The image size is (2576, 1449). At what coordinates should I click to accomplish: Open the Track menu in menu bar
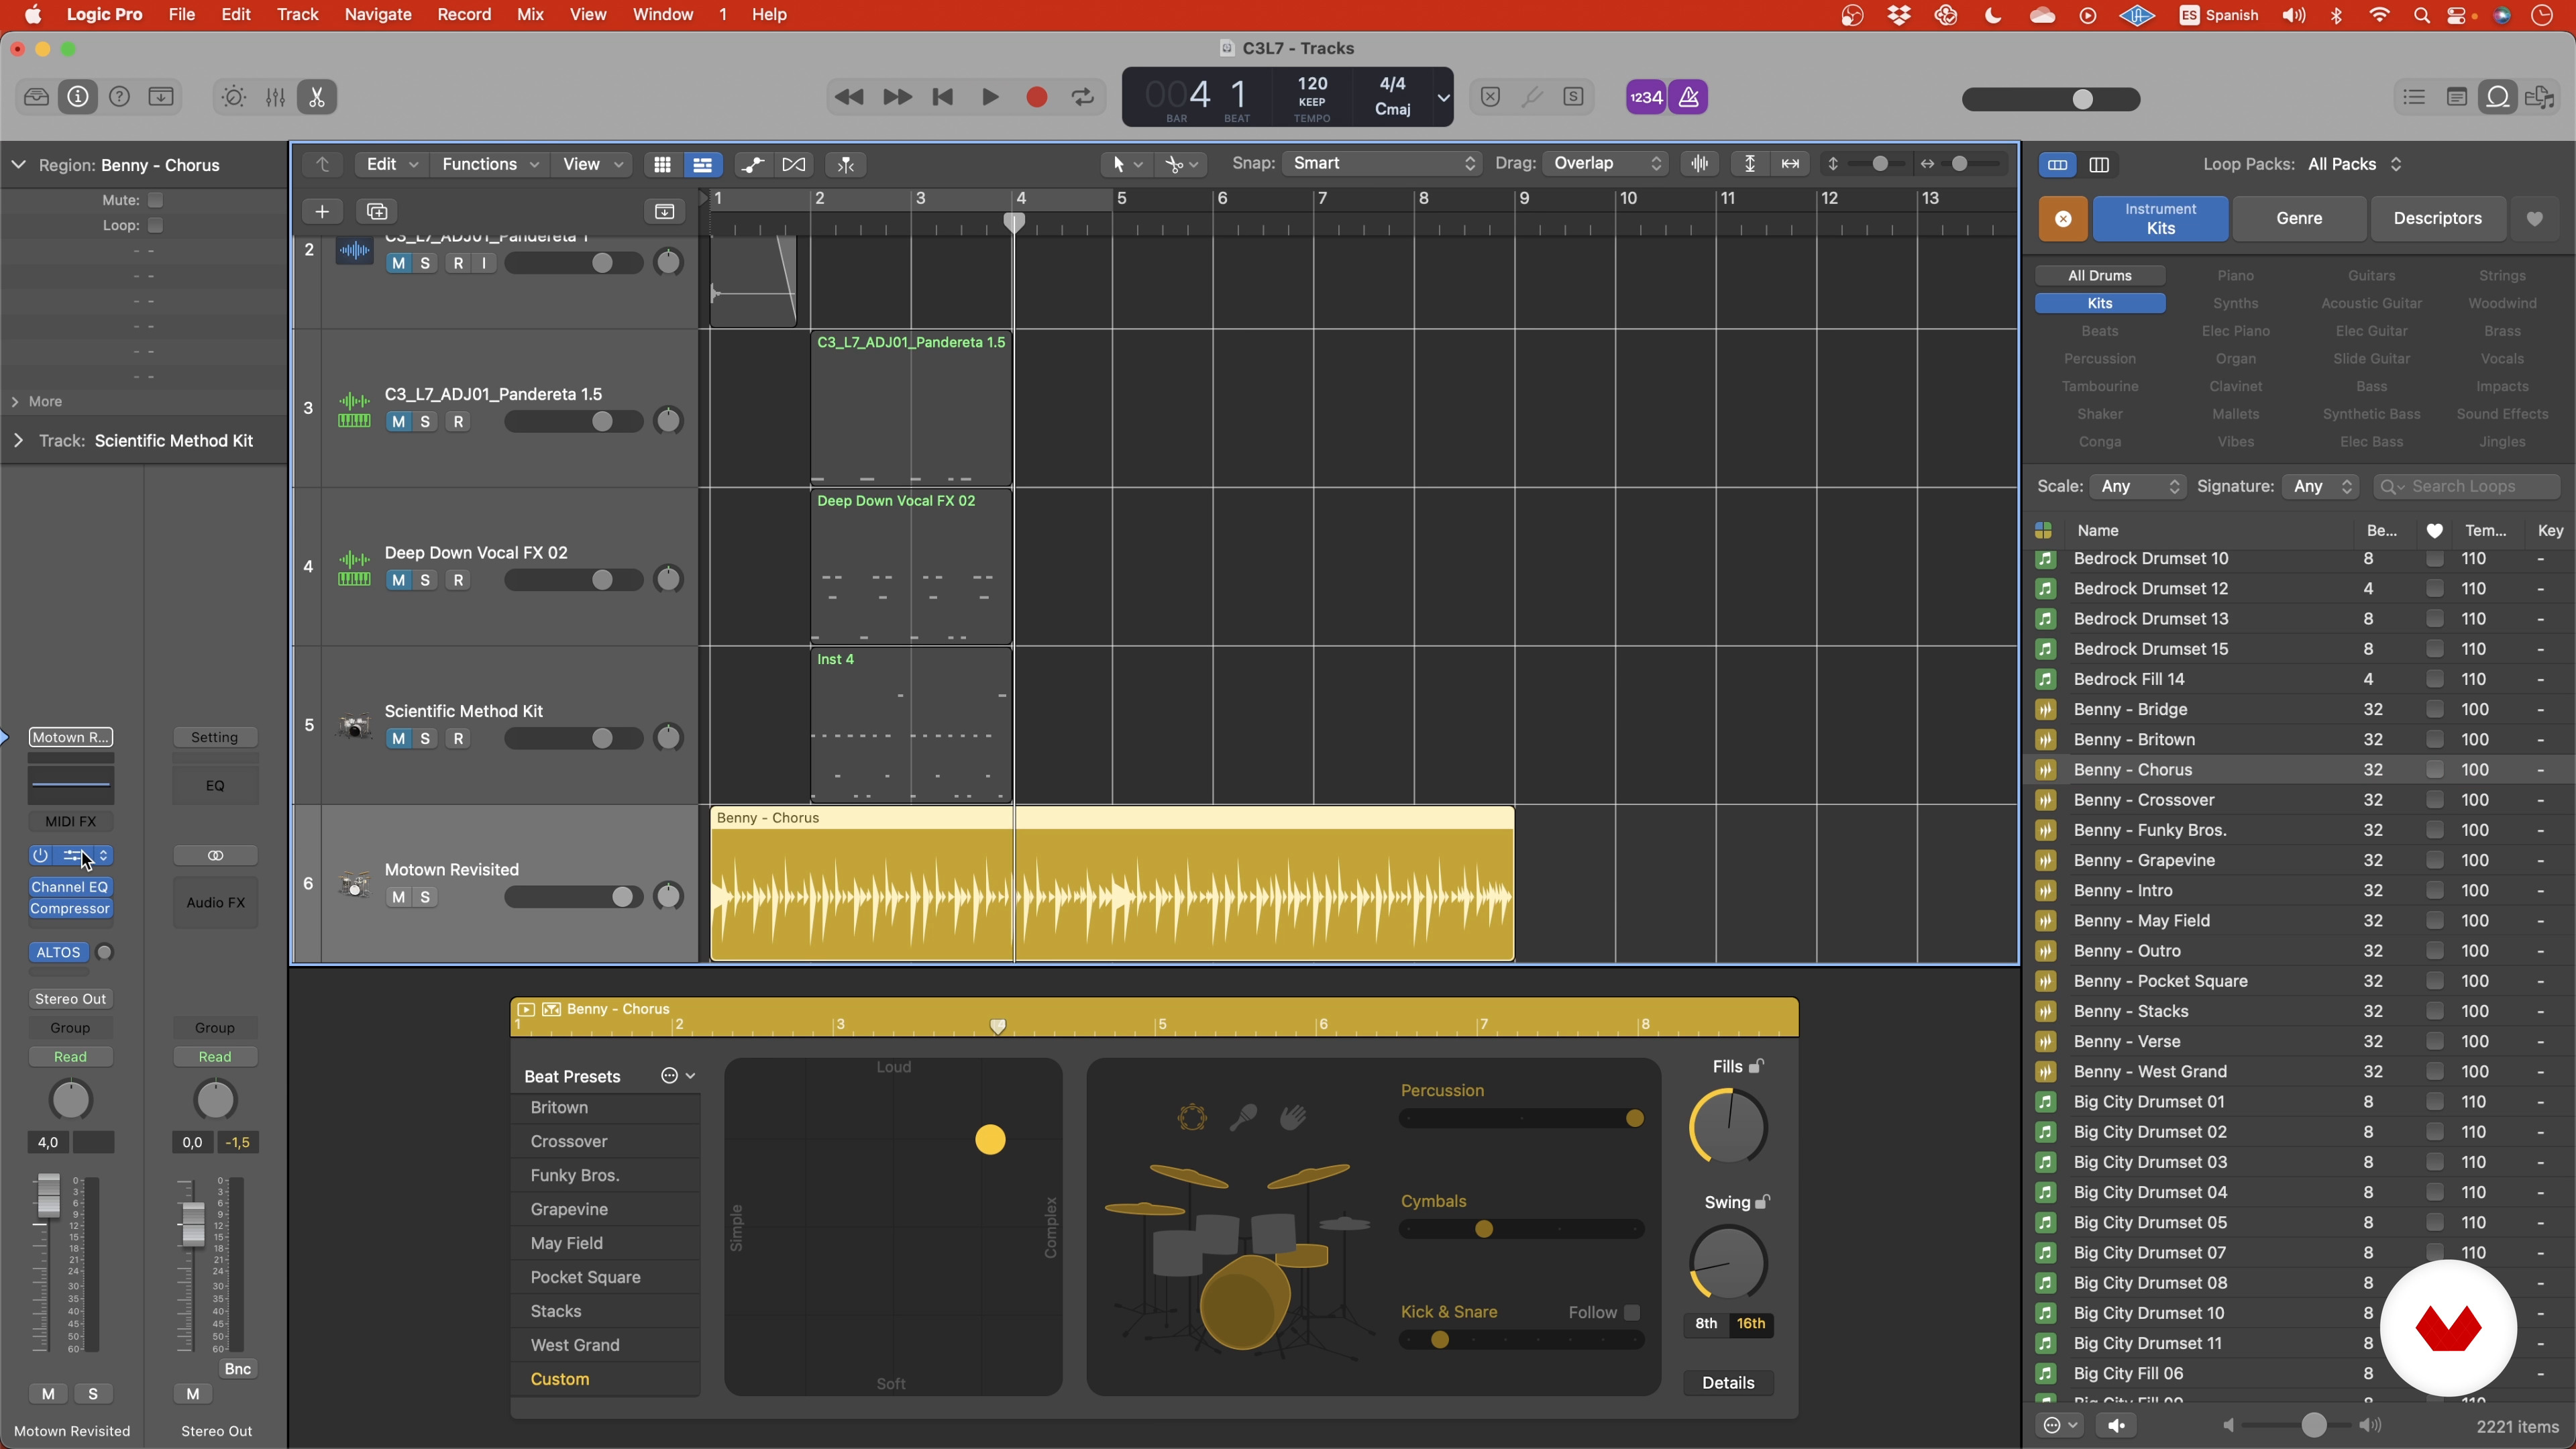(297, 14)
